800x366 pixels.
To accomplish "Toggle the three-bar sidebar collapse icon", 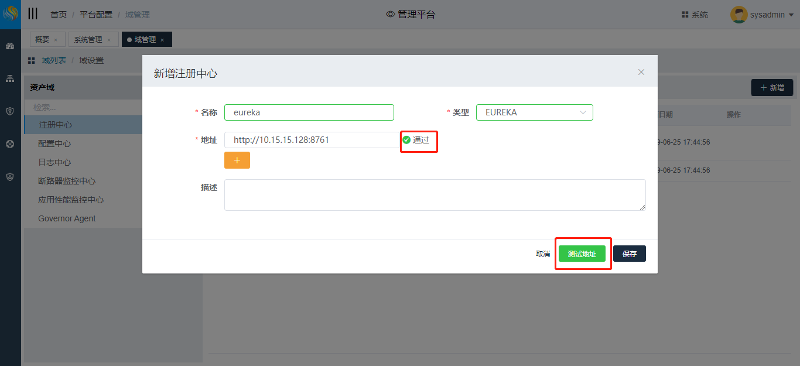I will (x=33, y=14).
